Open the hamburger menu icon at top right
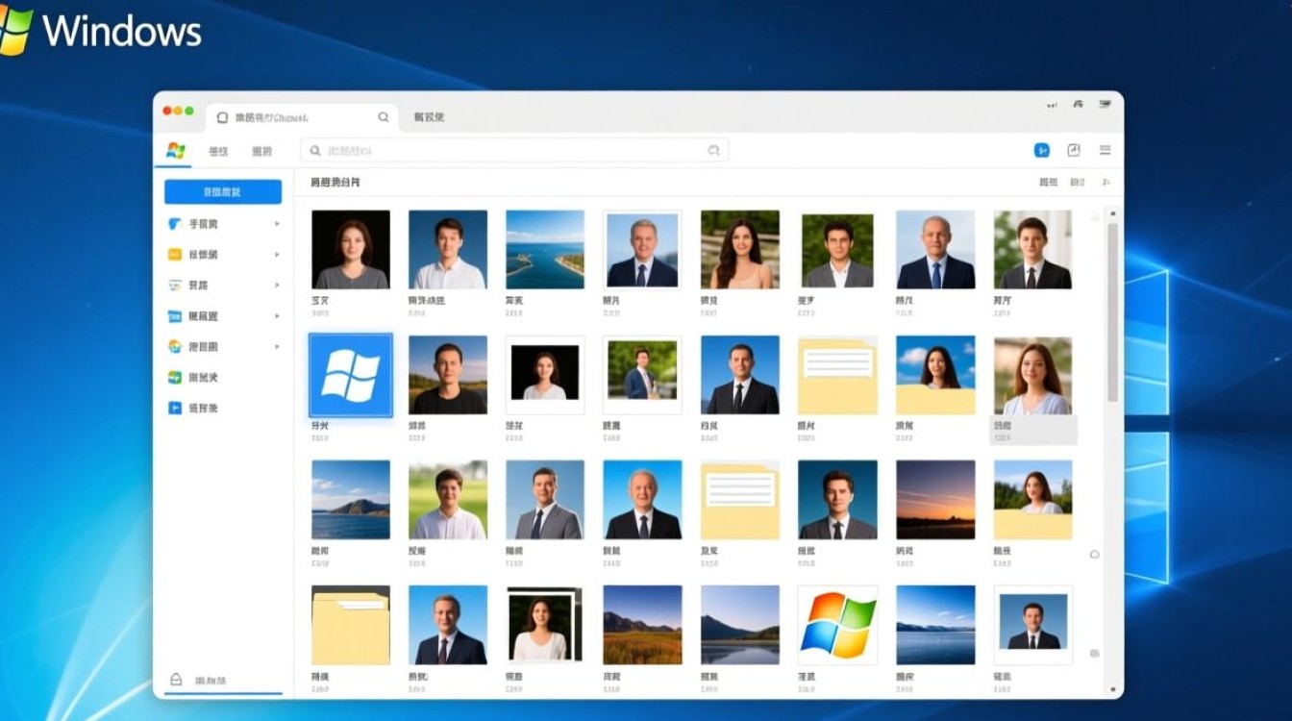Image resolution: width=1292 pixels, height=721 pixels. (x=1105, y=151)
